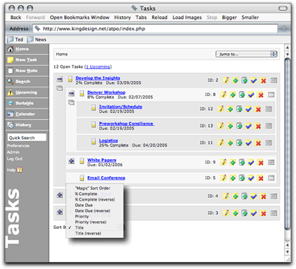
Task: Click toolbar toggle pill in title bar
Action: point(283,8)
